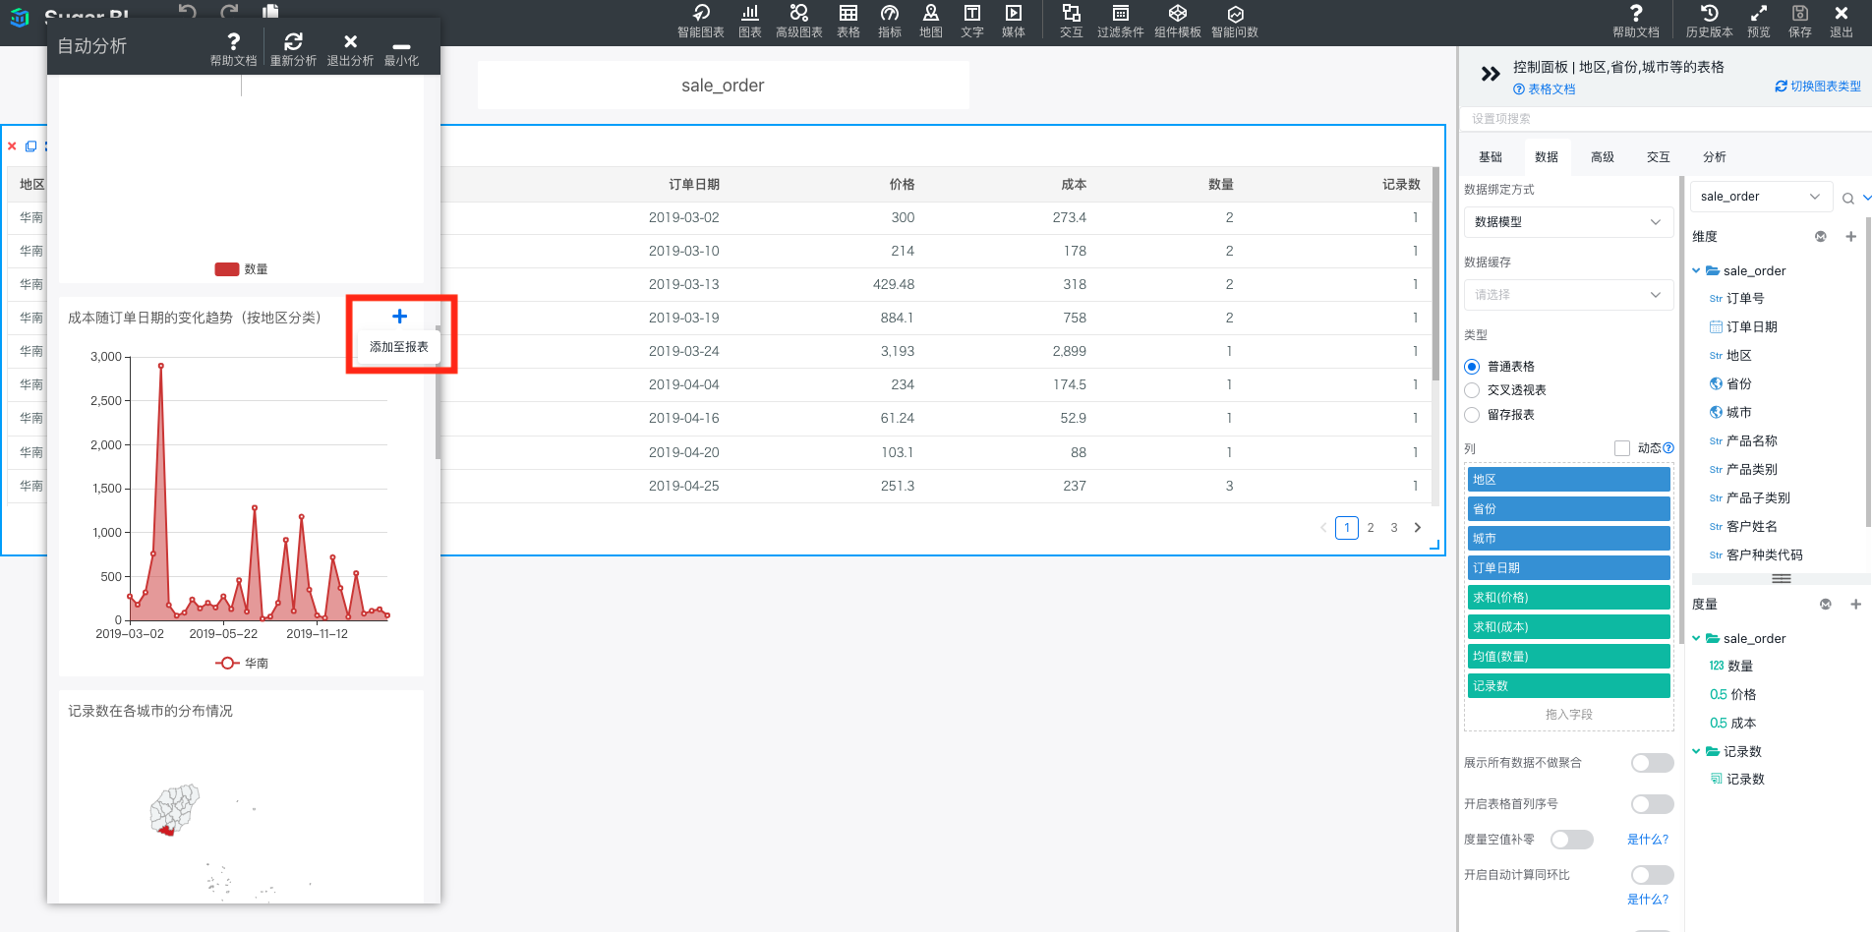Switch to the 分析 tab
This screenshot has width=1872, height=932.
point(1715,157)
